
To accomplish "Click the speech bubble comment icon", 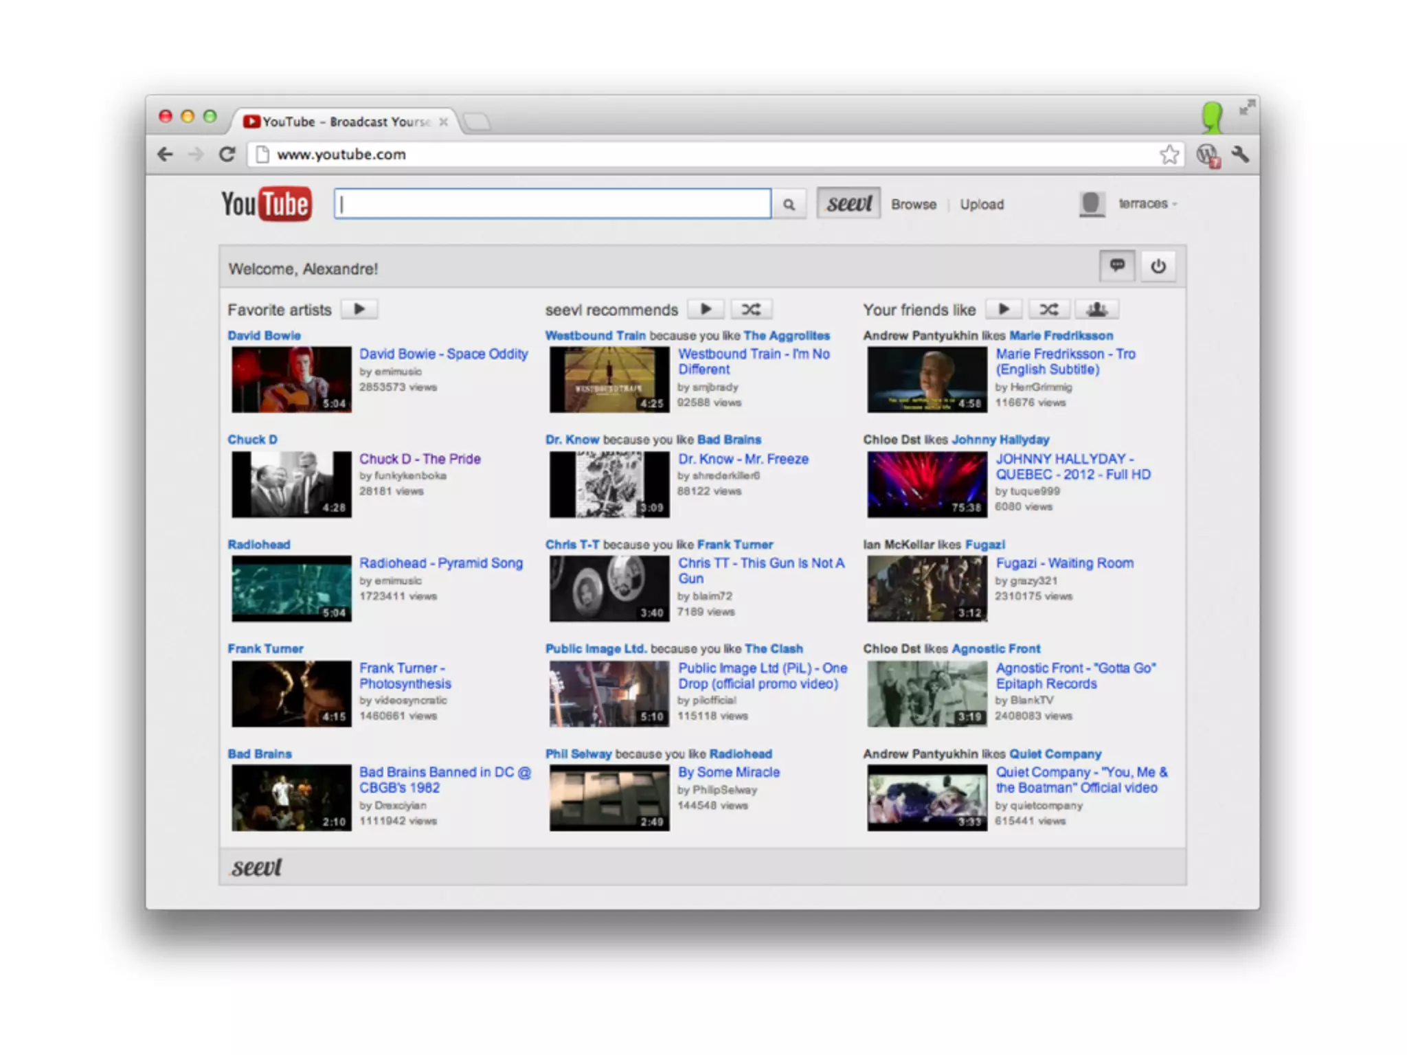I will [1117, 266].
